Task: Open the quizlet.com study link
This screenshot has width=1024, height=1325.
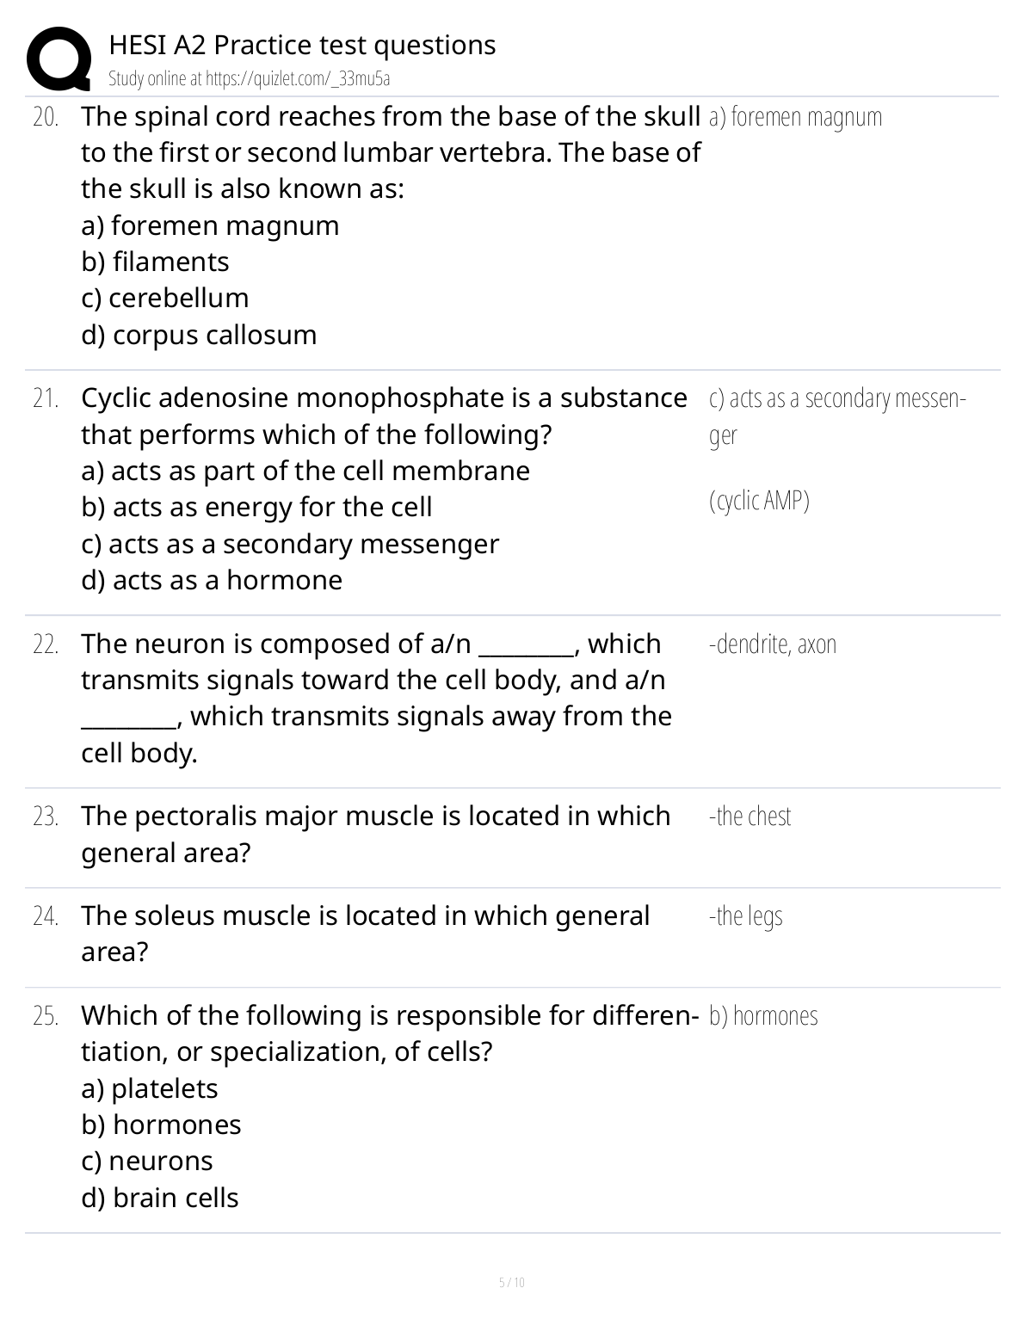Action: [250, 79]
